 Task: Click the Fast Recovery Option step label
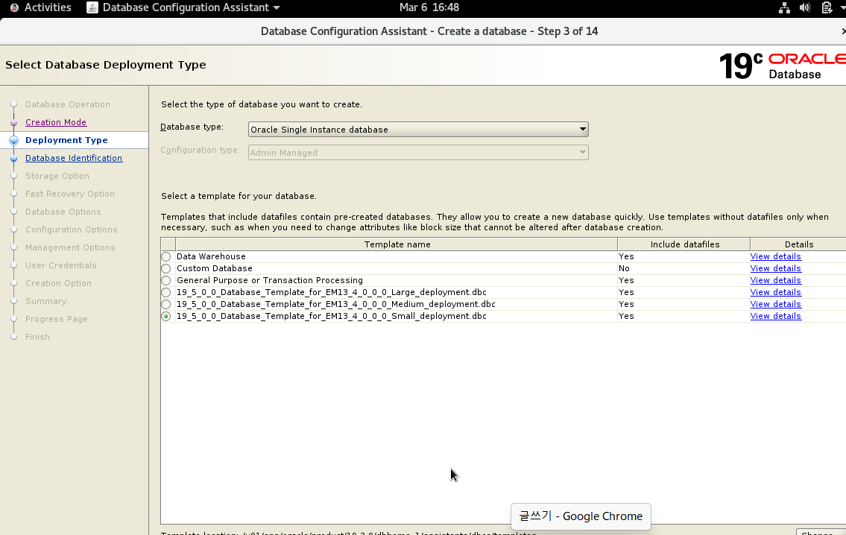pos(69,194)
